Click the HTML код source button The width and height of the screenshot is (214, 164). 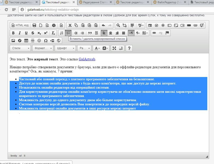pos(20,25)
